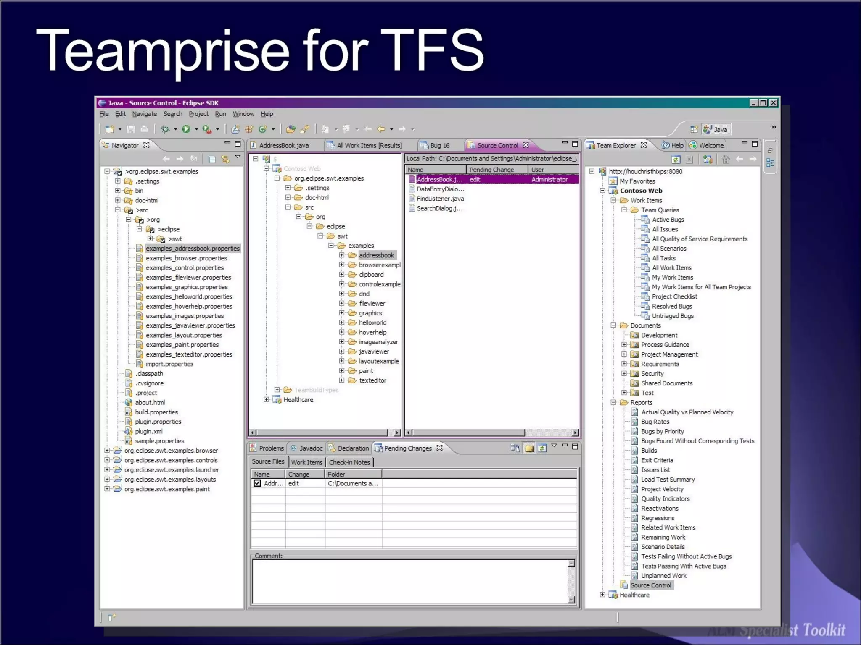Click the Open Type folder icon in toolbar
The image size is (861, 645).
pyautogui.click(x=291, y=129)
